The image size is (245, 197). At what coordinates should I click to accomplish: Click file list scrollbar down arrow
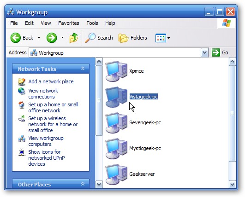tap(233, 184)
